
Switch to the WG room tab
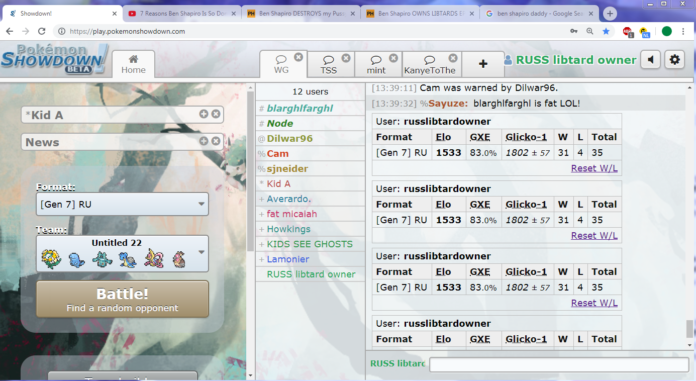click(x=281, y=64)
